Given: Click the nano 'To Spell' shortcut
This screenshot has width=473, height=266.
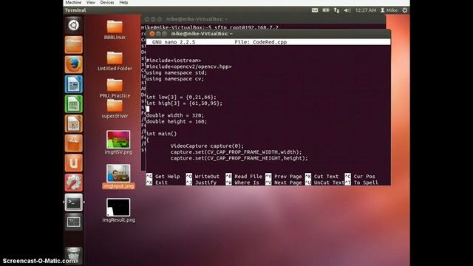Looking at the screenshot, I should [x=361, y=183].
